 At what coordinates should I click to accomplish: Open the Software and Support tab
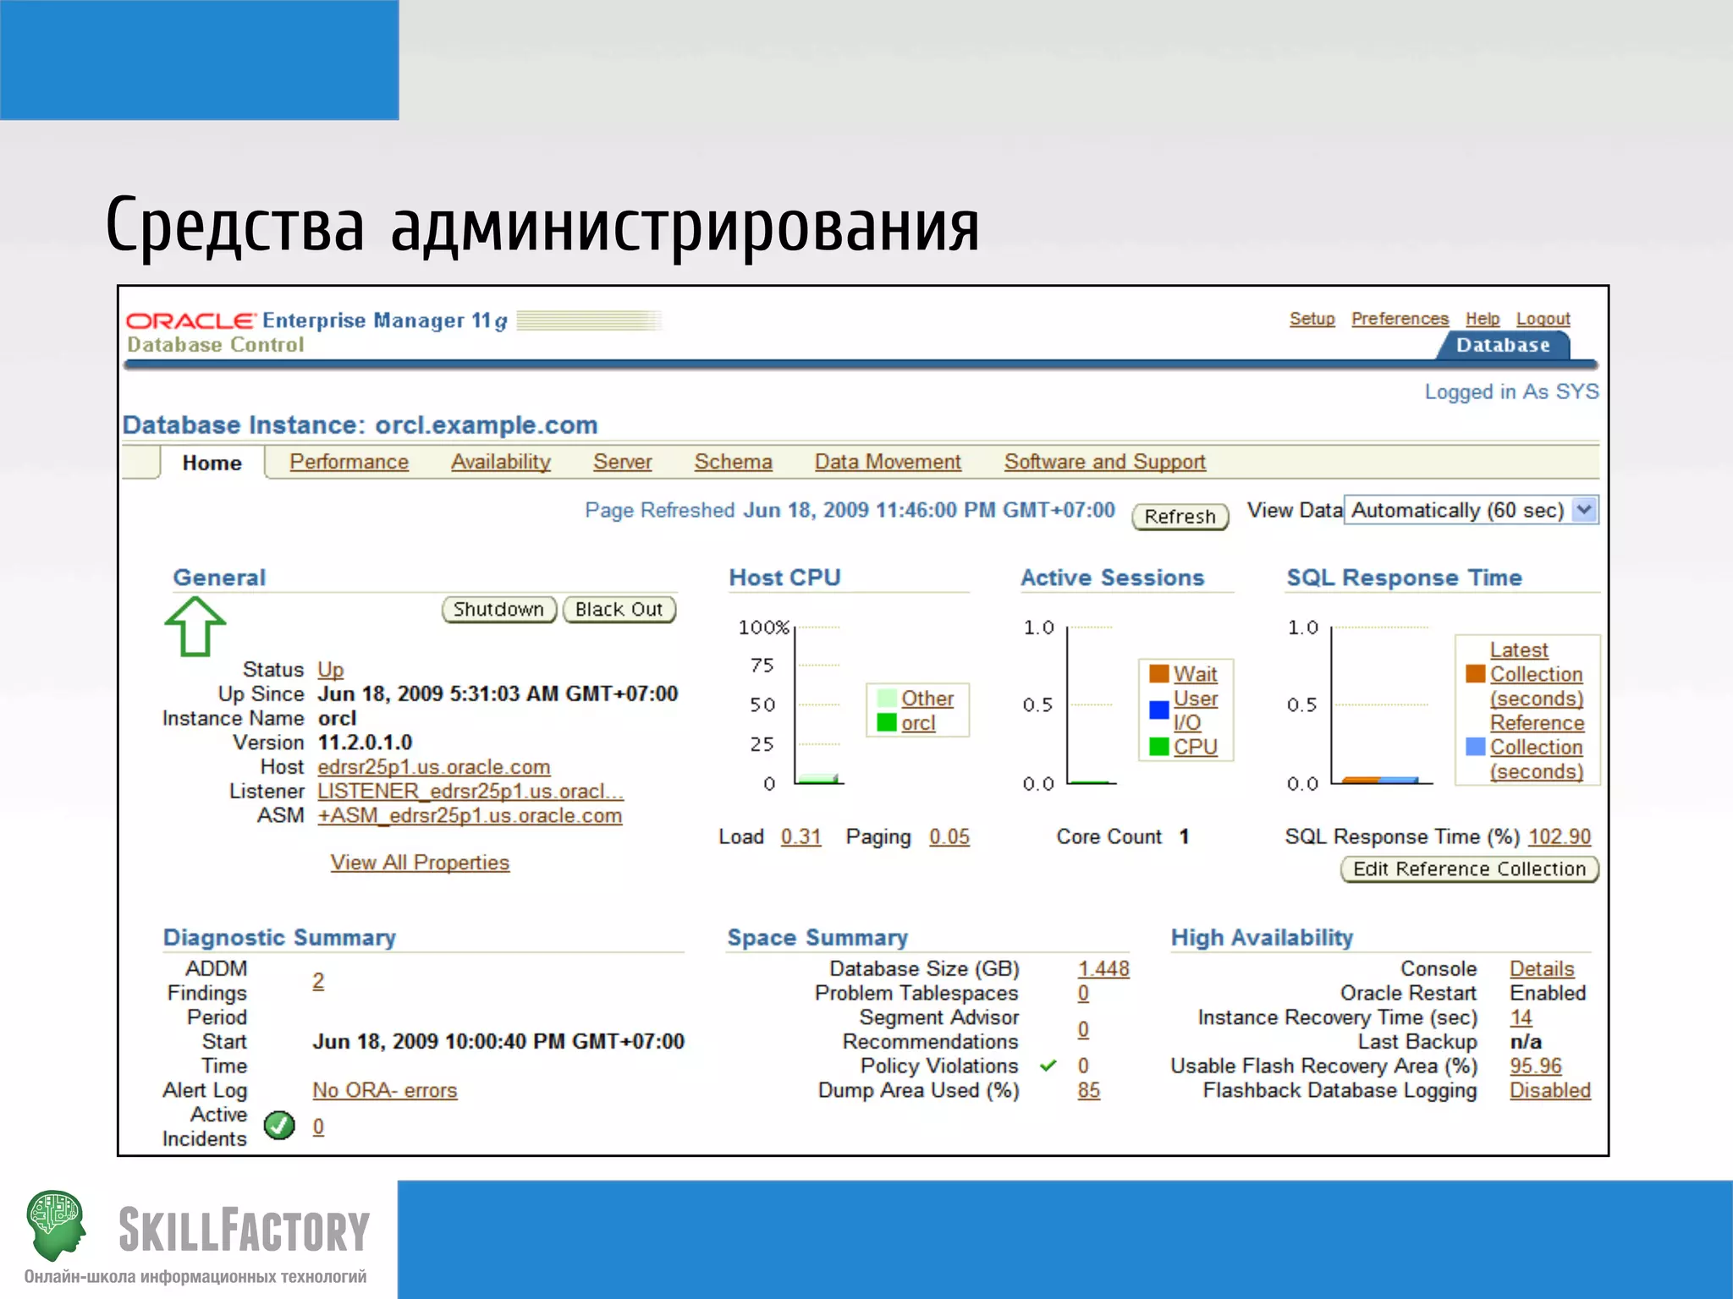coord(1104,462)
